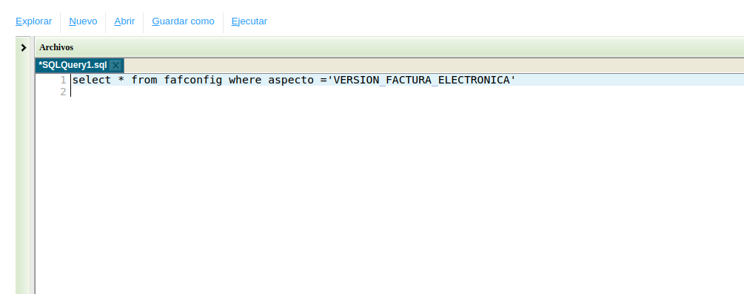744x294 pixels.
Task: Click the 'from' keyword in the query
Action: (144, 80)
